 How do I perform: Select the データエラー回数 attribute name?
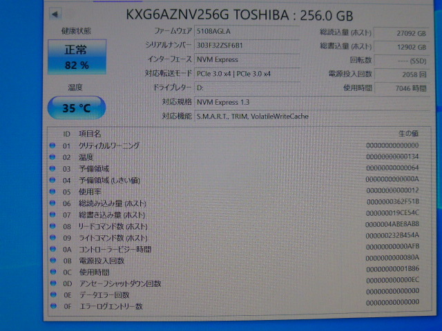click(104, 294)
